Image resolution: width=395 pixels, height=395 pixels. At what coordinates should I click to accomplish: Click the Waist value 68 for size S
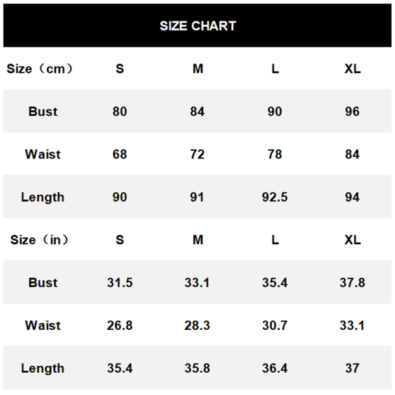(x=120, y=154)
